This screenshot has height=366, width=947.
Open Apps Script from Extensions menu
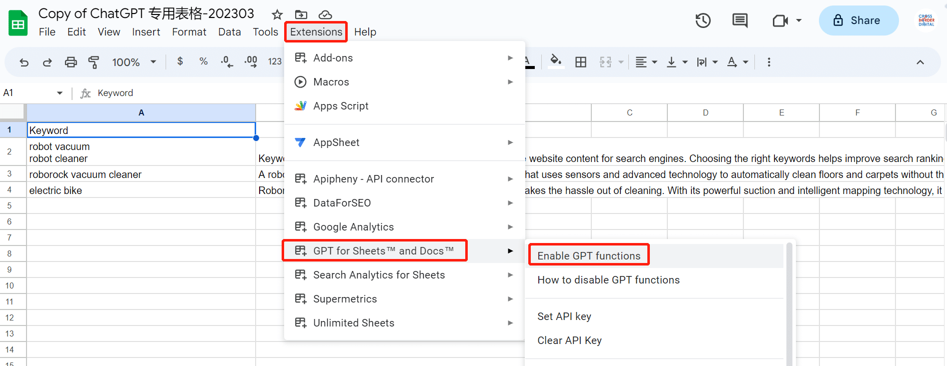pyautogui.click(x=340, y=106)
